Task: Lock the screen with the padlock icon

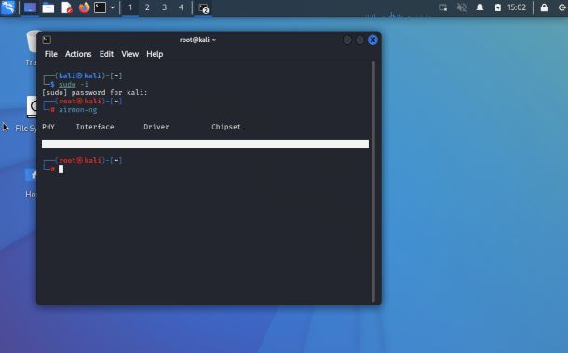Action: (x=544, y=7)
